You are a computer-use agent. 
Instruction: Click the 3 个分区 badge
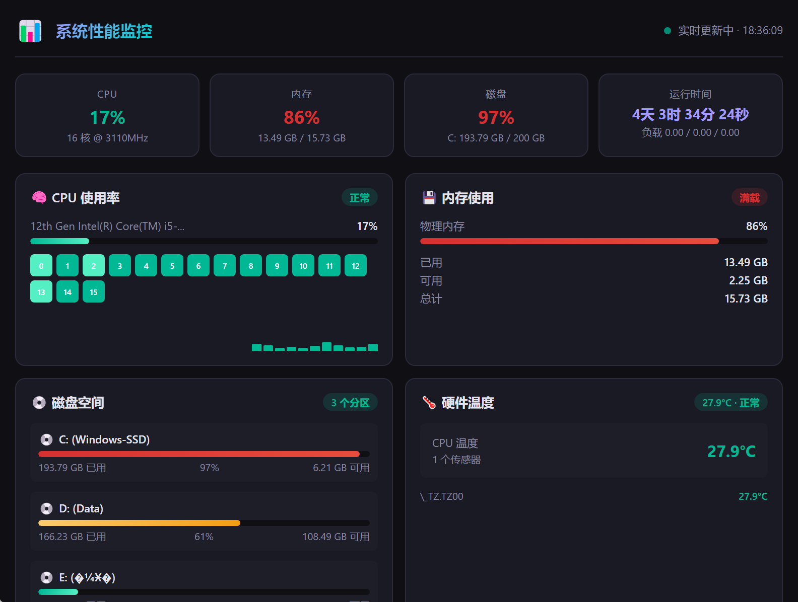pos(350,403)
